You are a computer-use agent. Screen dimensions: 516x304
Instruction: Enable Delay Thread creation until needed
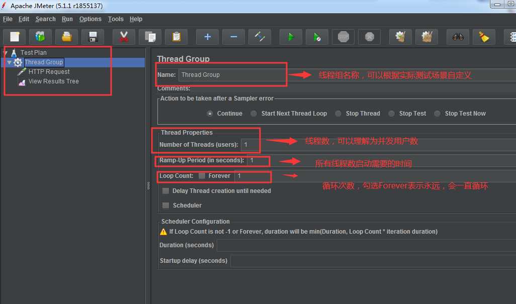(165, 191)
